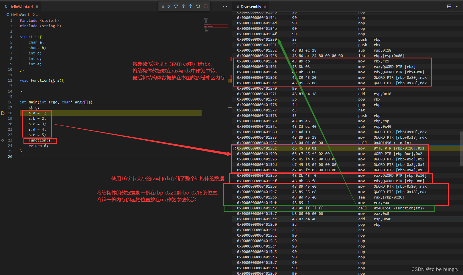Select the 'mov rcx,rax' instruction row
This screenshot has width=463, height=275.
click(x=347, y=203)
